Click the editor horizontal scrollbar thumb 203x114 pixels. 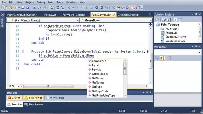pos(49,86)
